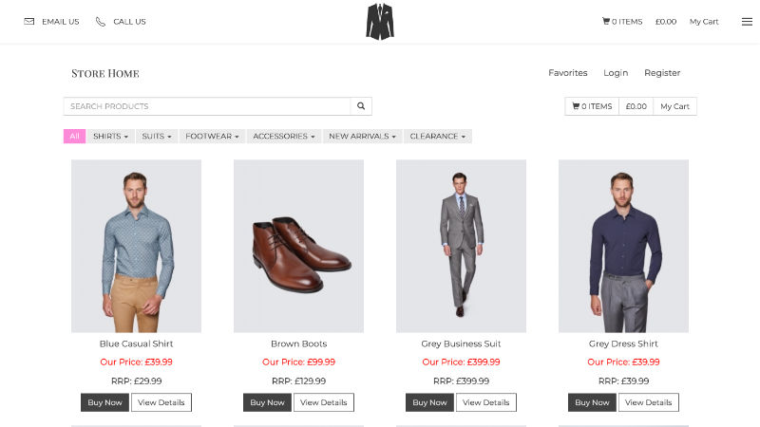This screenshot has height=427, width=760.
Task: Open the Favorites link
Action: [567, 73]
